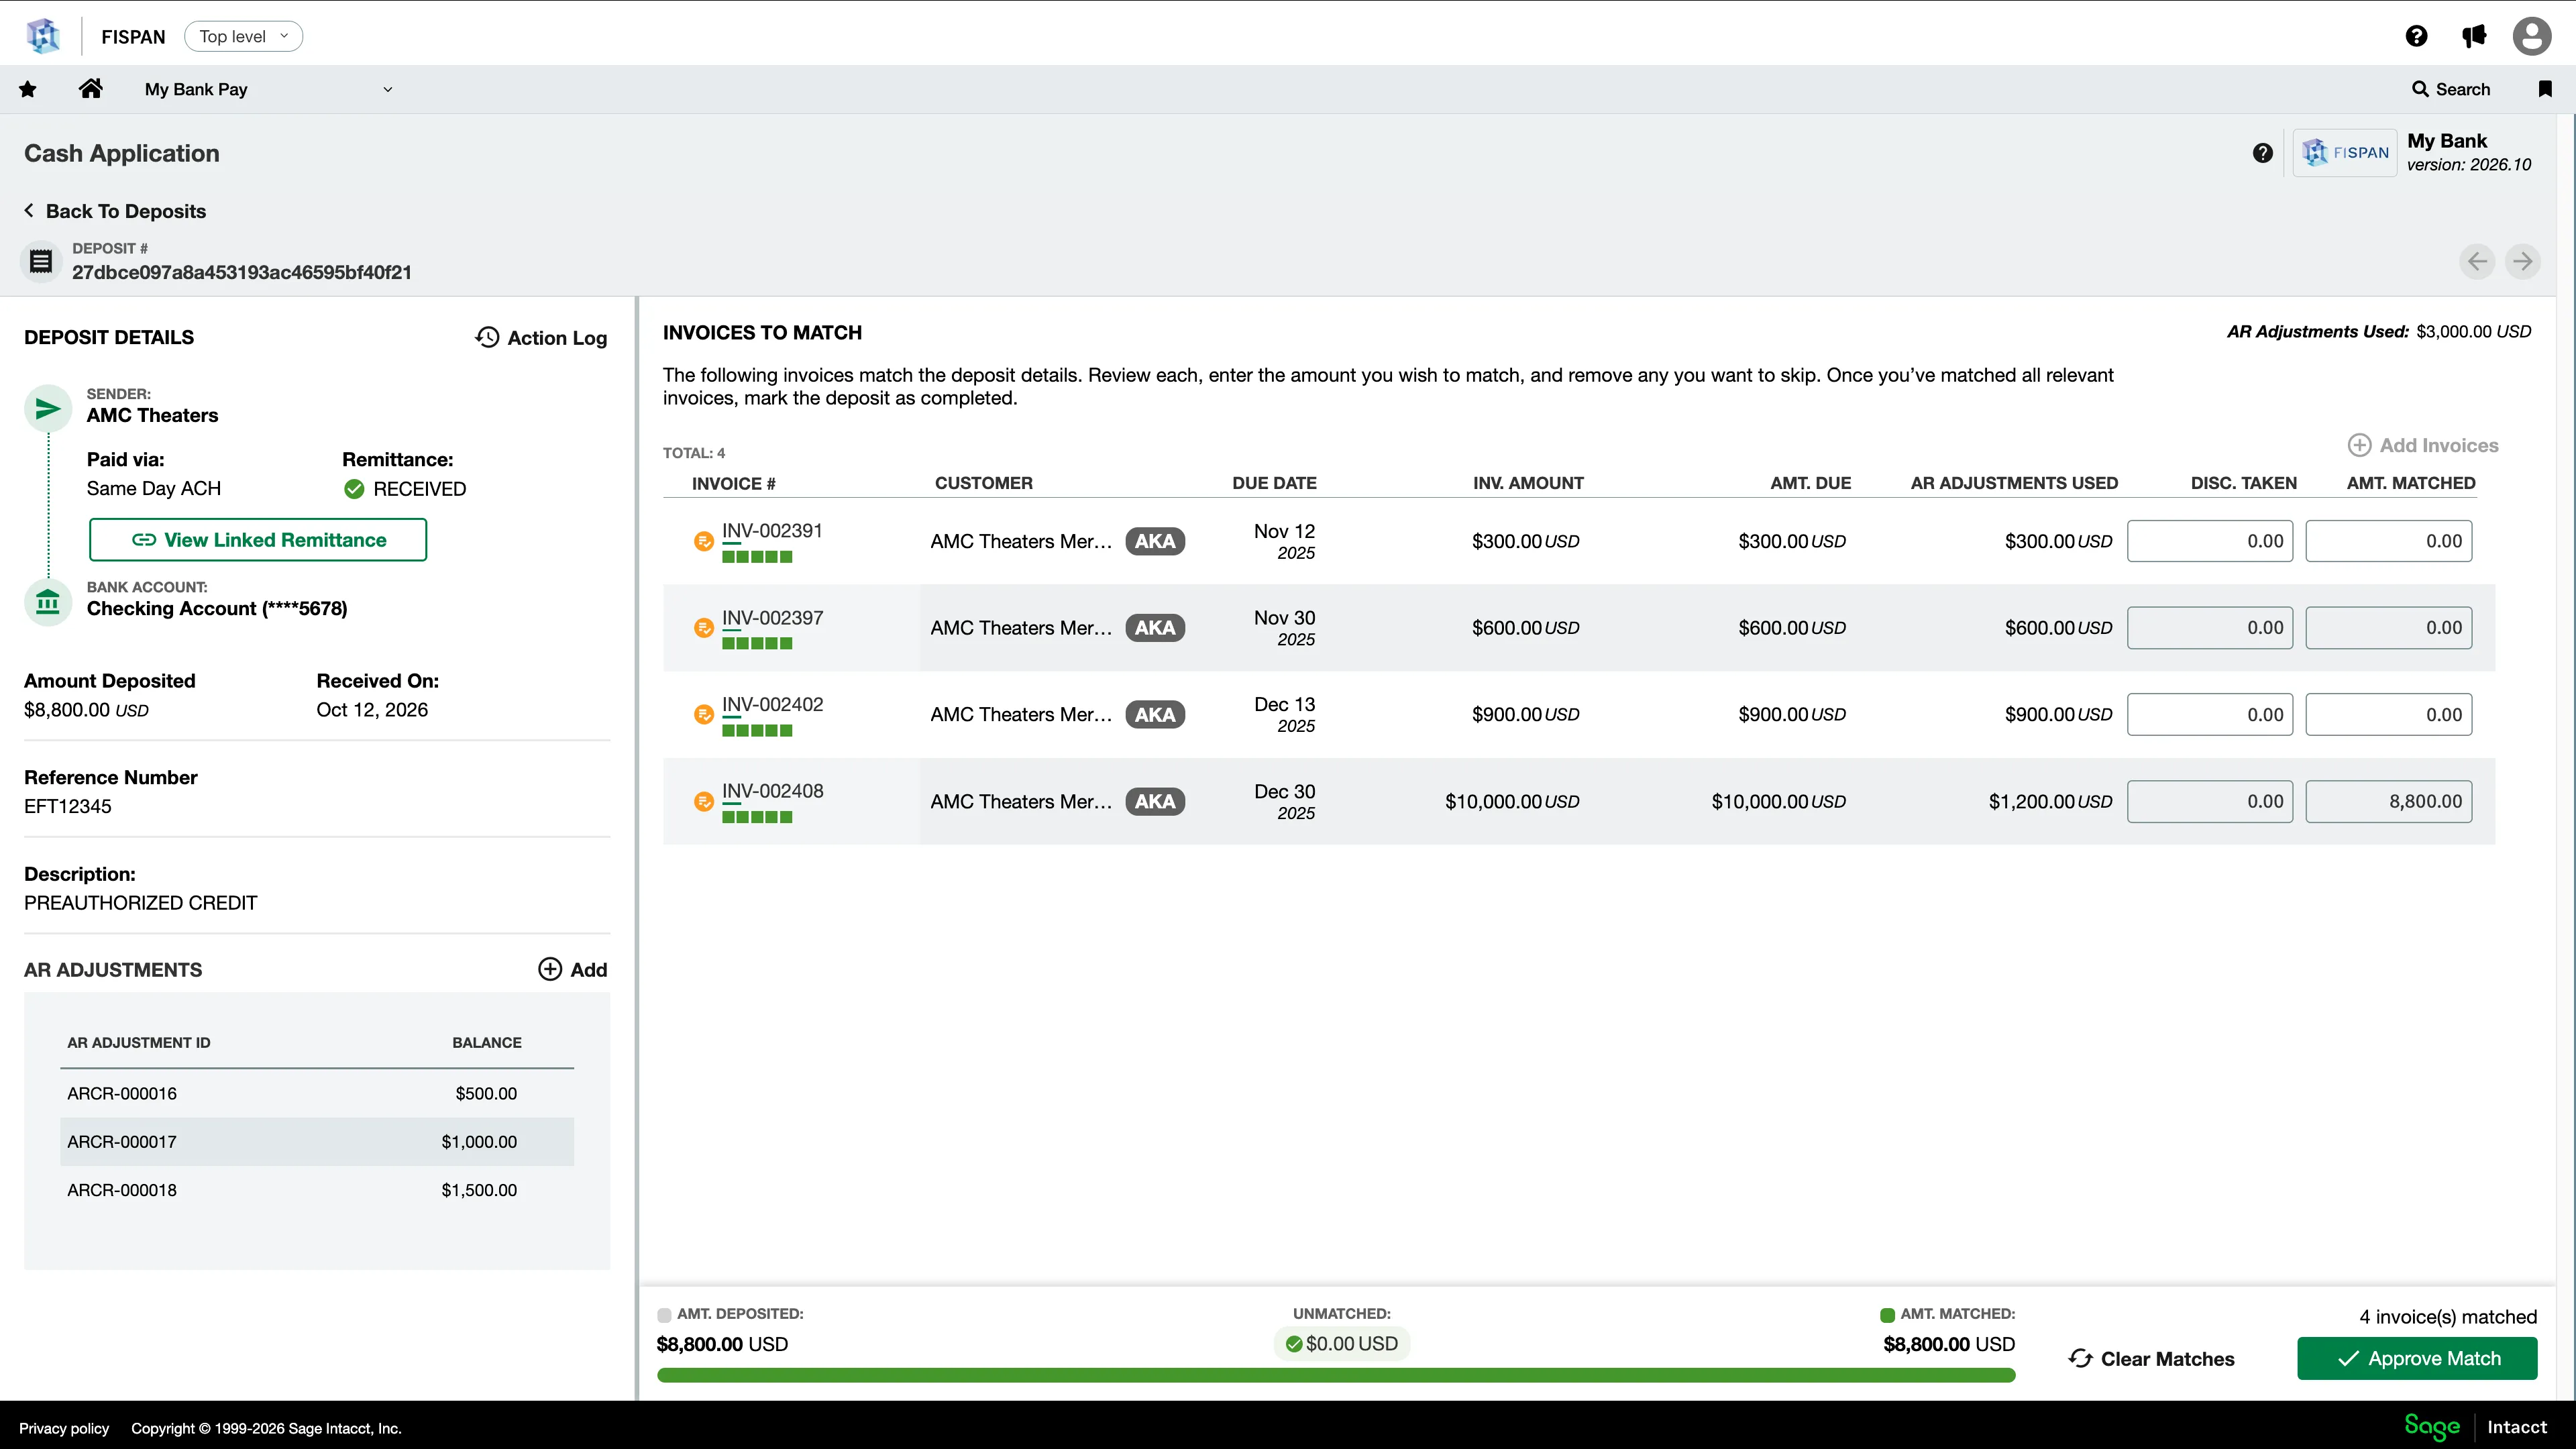This screenshot has width=2576, height=1449.
Task: Click the Sage Intacct logo in the footer
Action: click(x=2475, y=1427)
